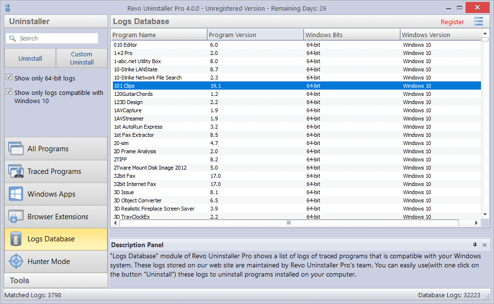Select the 20-sim row
The image size is (494, 304).
pyautogui.click(x=297, y=143)
